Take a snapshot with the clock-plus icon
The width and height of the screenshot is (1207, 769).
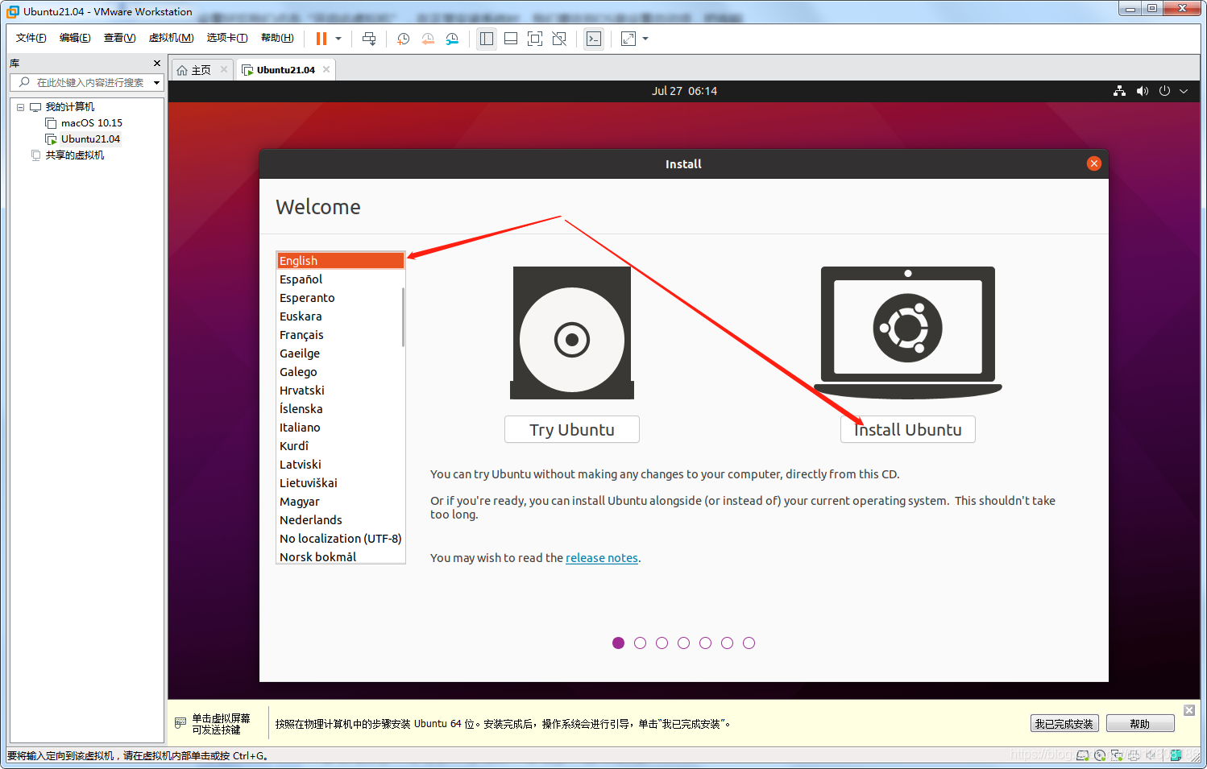(x=404, y=39)
